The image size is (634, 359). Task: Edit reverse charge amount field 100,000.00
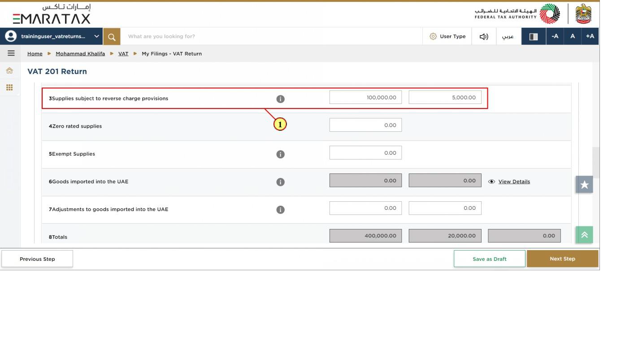pos(365,97)
